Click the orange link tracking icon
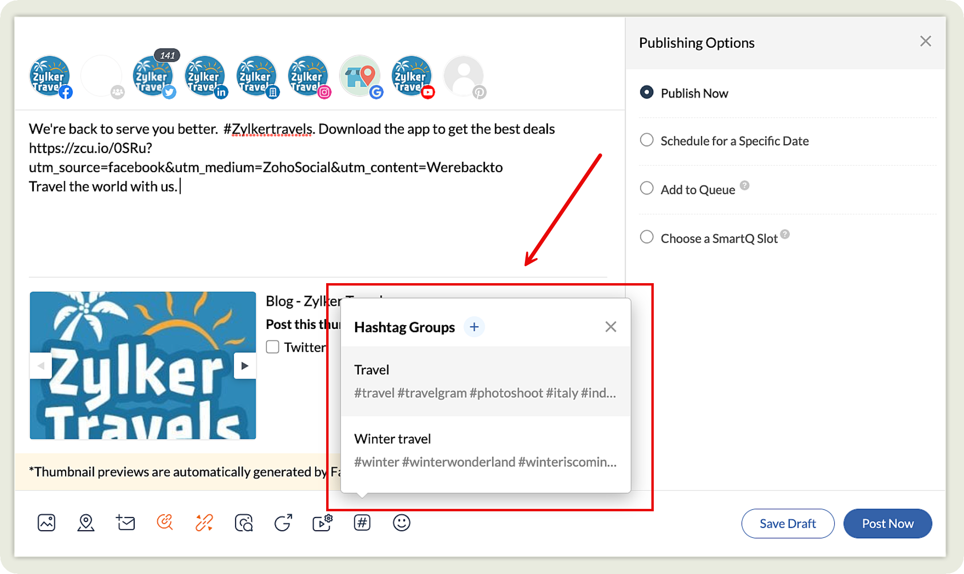 165,522
